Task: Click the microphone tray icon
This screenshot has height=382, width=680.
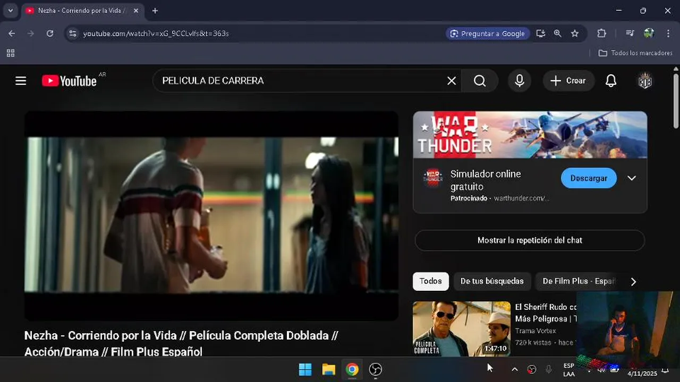Action: (x=549, y=369)
